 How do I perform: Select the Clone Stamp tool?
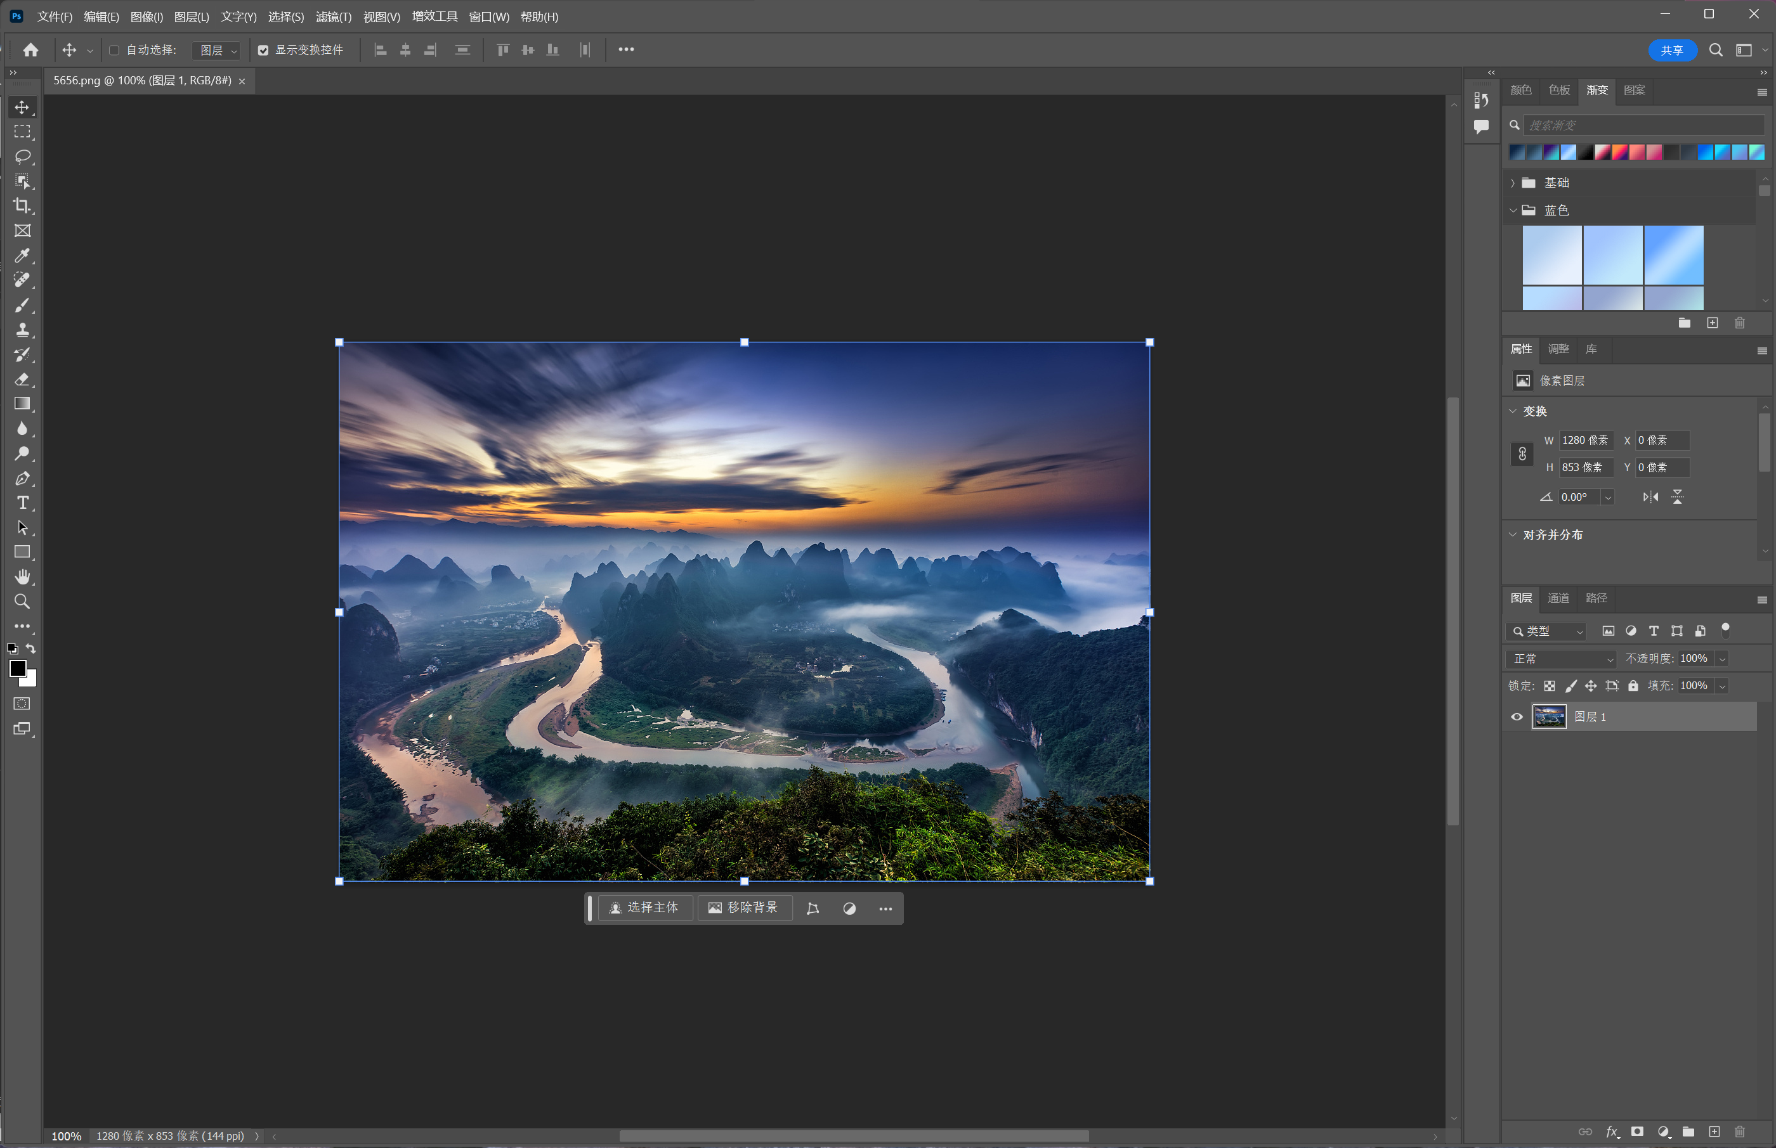(22, 330)
